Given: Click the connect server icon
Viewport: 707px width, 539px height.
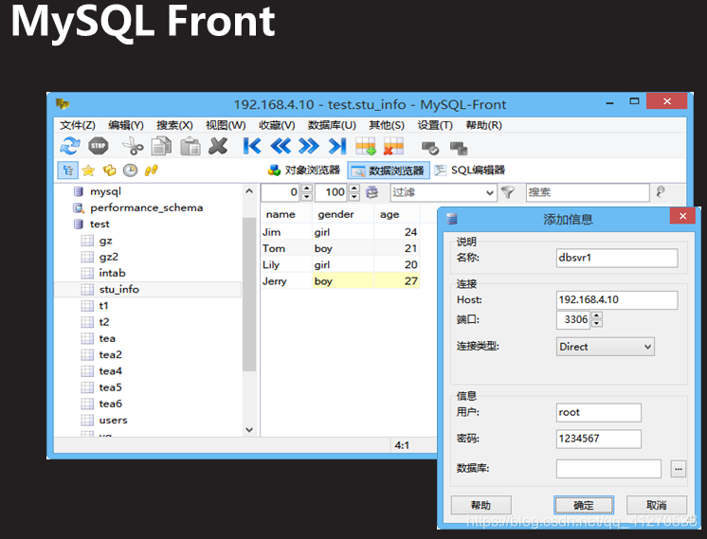Looking at the screenshot, I should (x=429, y=148).
